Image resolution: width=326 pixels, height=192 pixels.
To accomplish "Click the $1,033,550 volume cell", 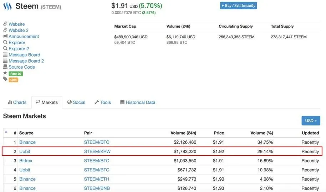I will tap(185, 161).
